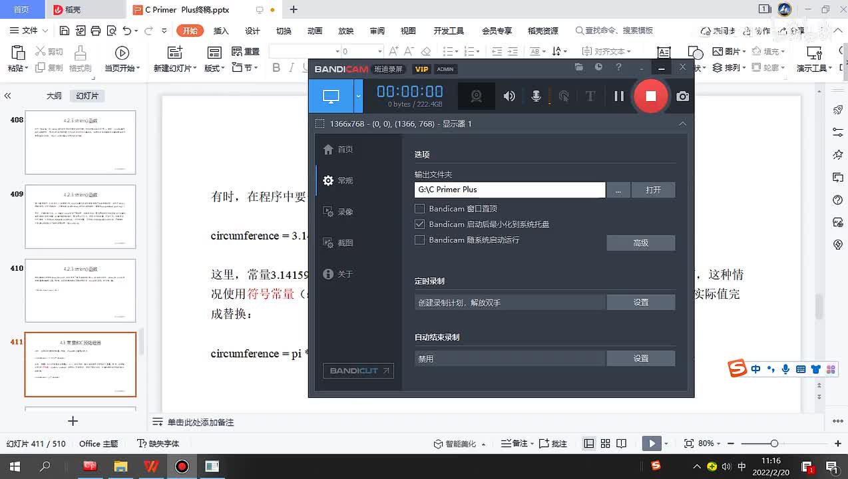Image resolution: width=848 pixels, height=479 pixels.
Task: Select slide 409 thumbnail
Action: point(80,217)
